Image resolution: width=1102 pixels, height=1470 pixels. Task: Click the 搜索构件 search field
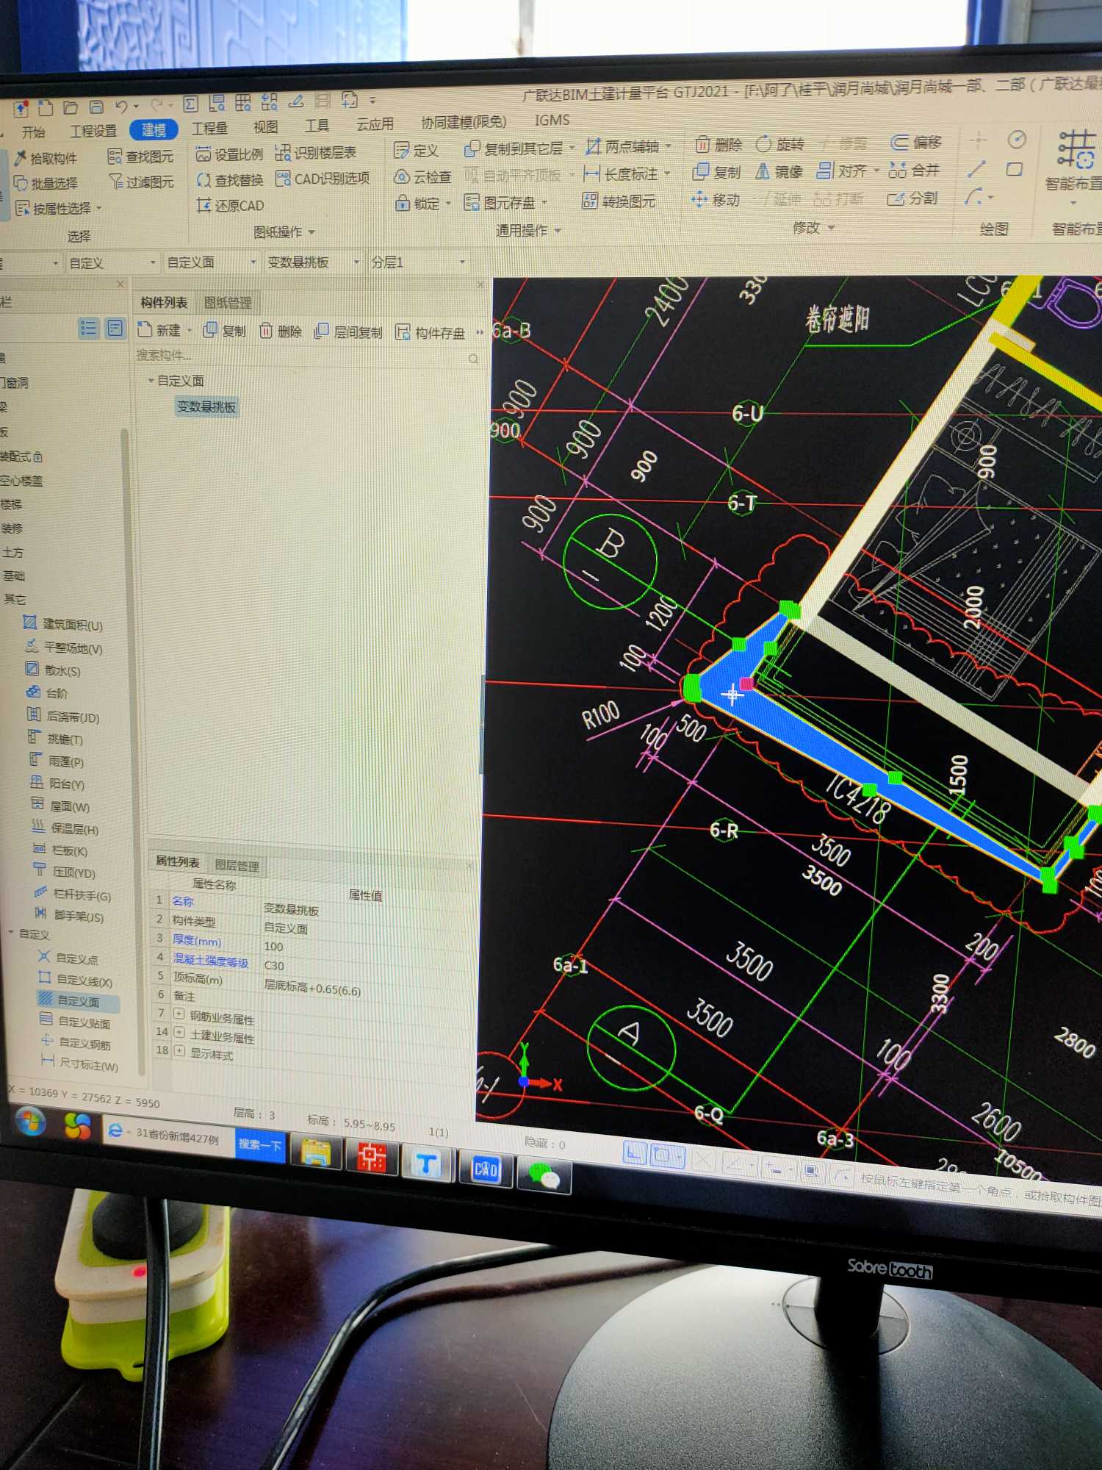[x=307, y=356]
